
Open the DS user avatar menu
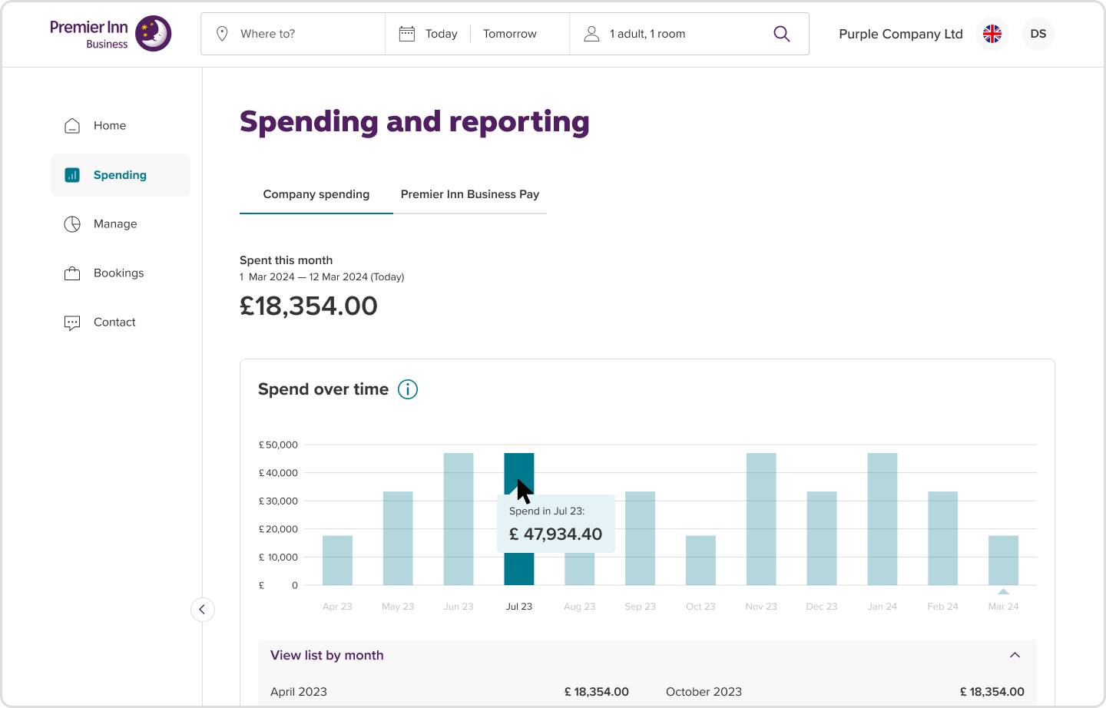[x=1038, y=34]
